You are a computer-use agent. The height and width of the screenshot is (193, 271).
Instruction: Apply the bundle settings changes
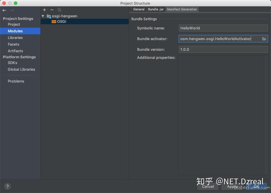coord(233,187)
